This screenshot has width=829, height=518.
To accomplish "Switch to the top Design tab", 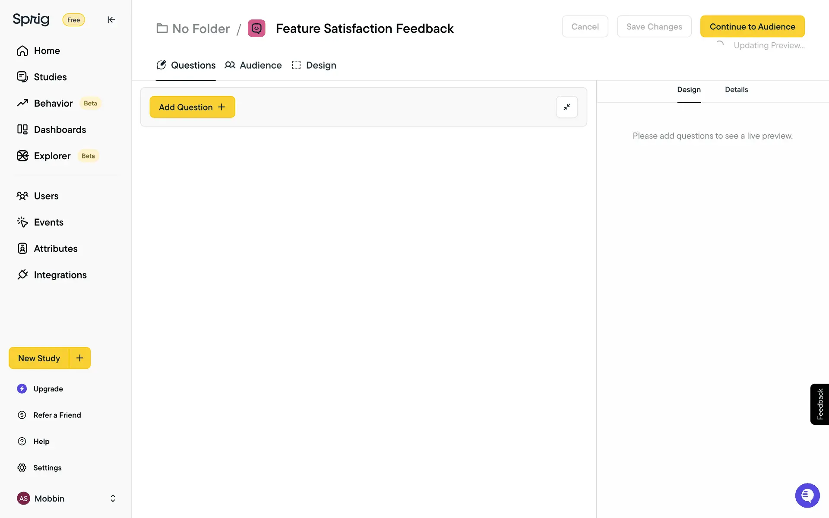I will point(314,65).
